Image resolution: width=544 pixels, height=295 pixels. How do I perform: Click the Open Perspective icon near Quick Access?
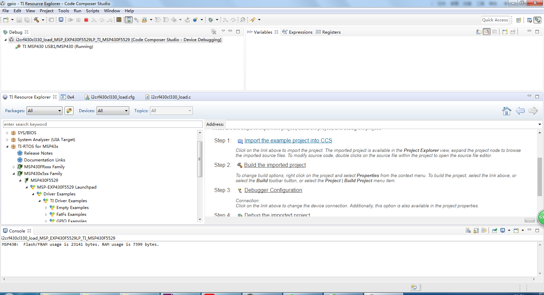pos(519,20)
